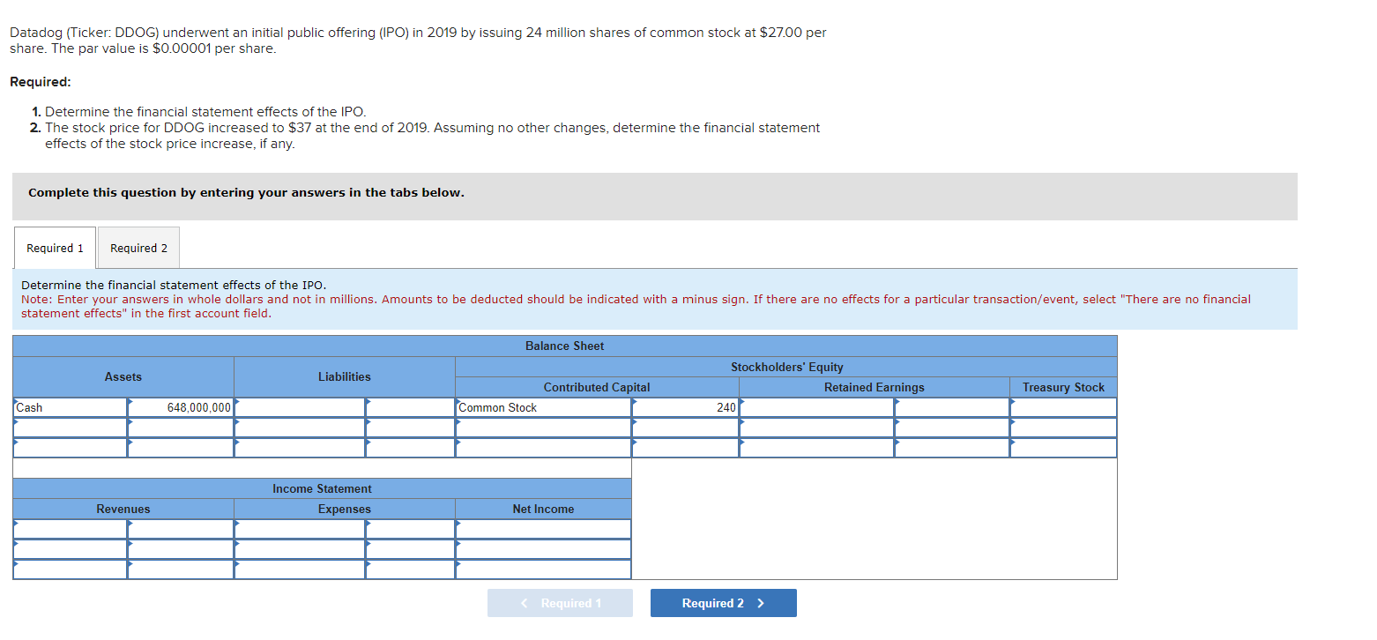
Task: Open the Common Stock account dropdown
Action: coord(543,407)
